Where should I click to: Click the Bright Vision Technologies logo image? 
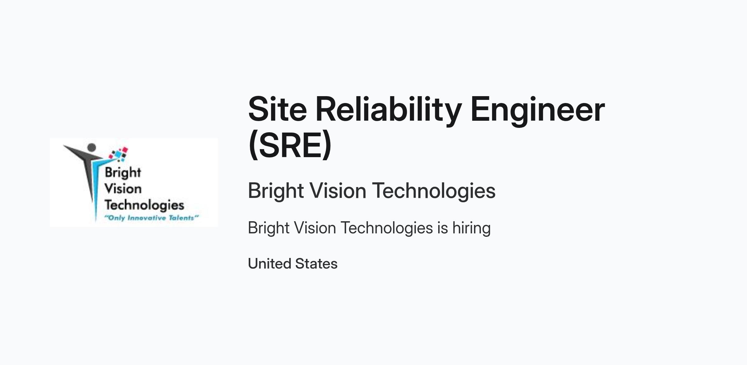[x=134, y=182]
